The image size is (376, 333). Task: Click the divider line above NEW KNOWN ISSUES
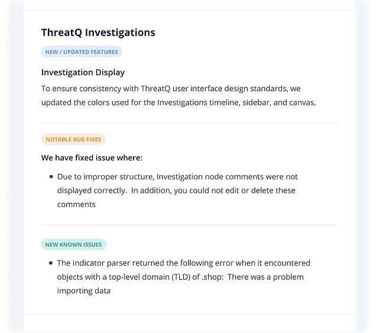[189, 225]
